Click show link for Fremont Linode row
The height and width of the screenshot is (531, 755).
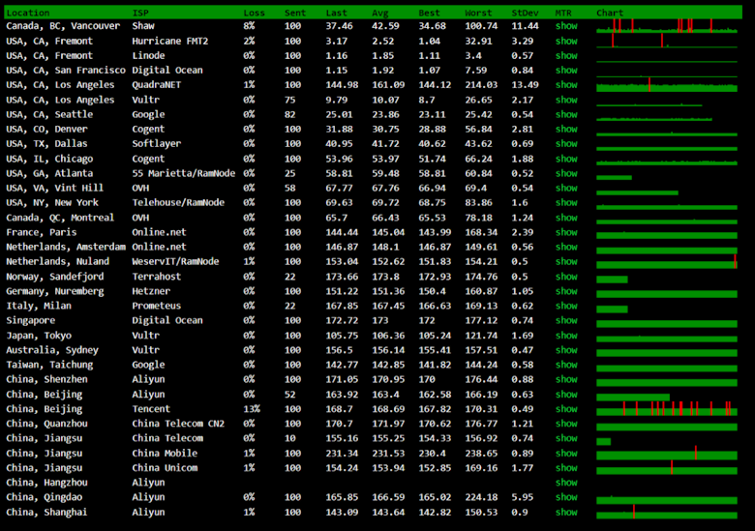[565, 56]
